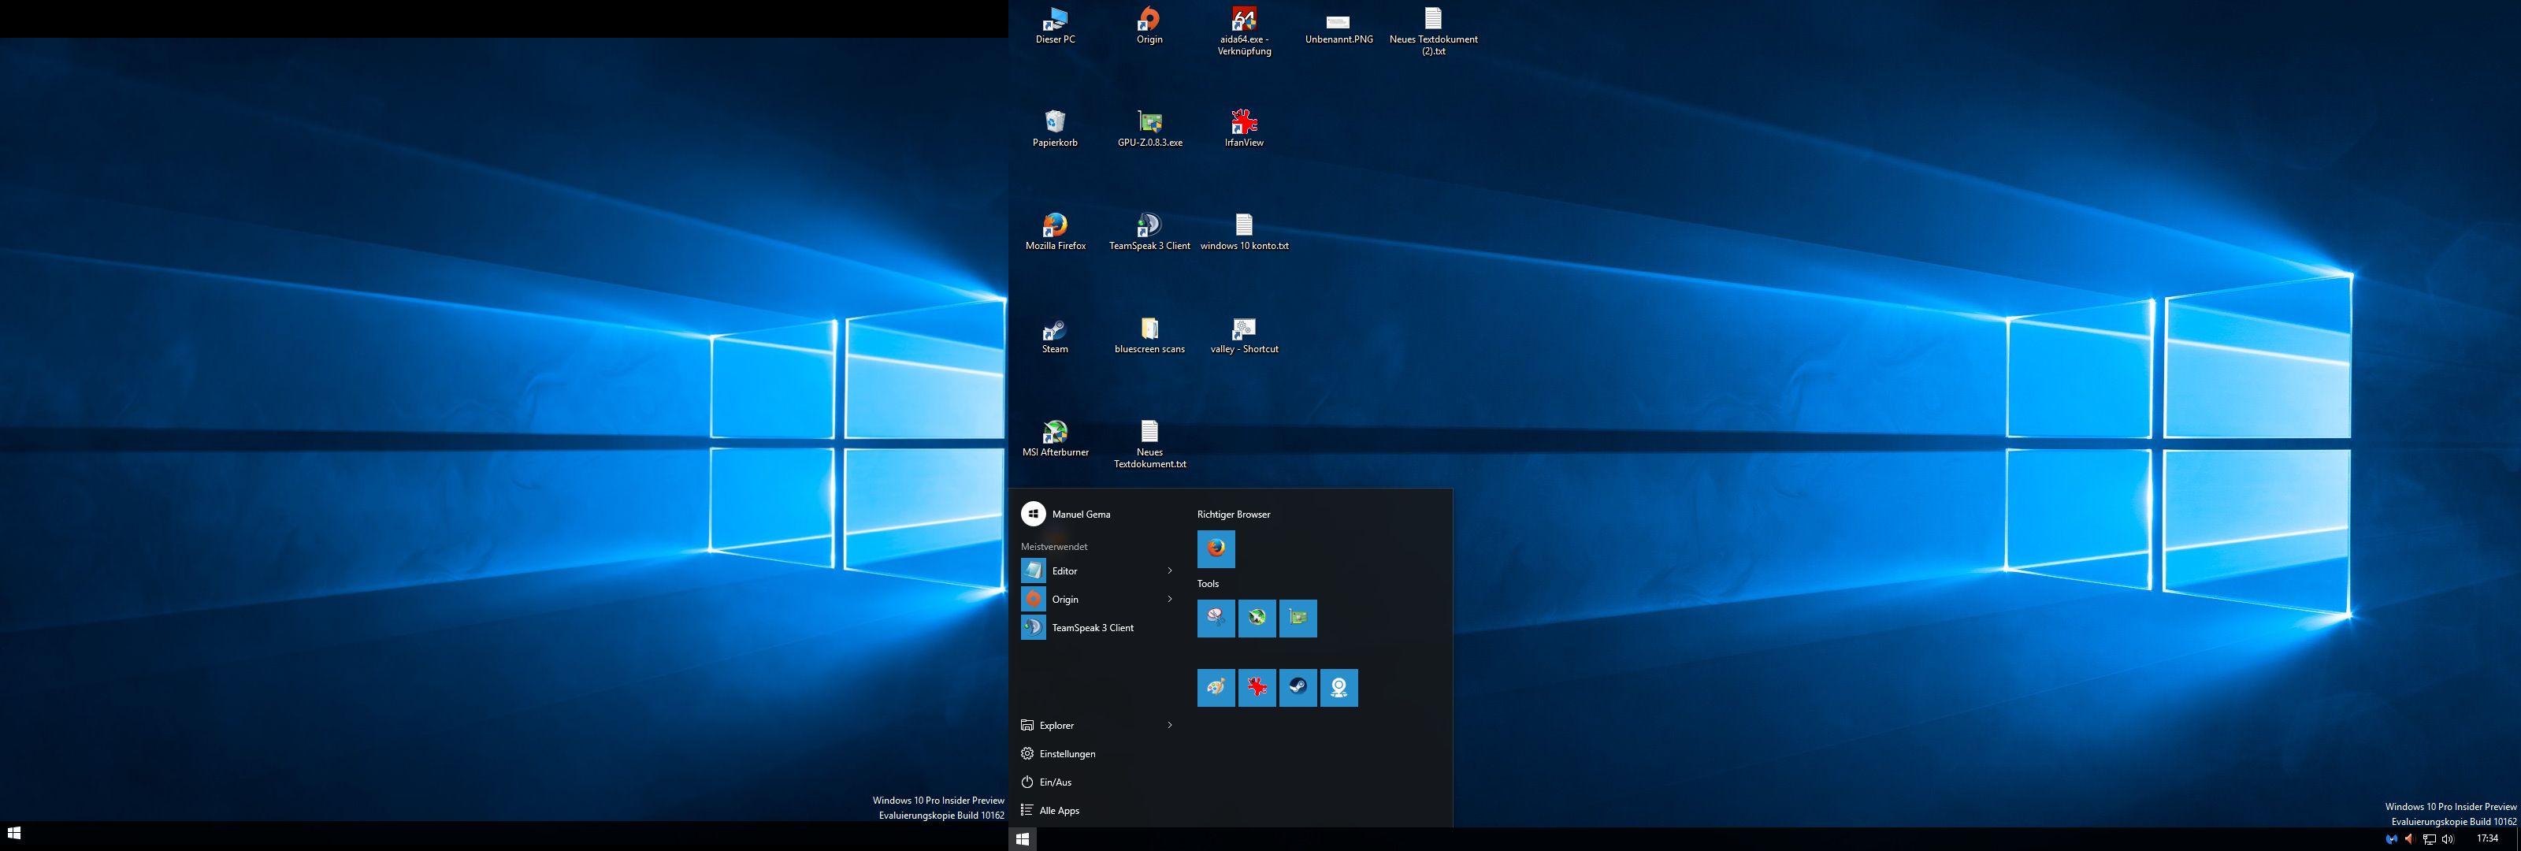
Task: Open the Paint palette tile
Action: tap(1216, 687)
